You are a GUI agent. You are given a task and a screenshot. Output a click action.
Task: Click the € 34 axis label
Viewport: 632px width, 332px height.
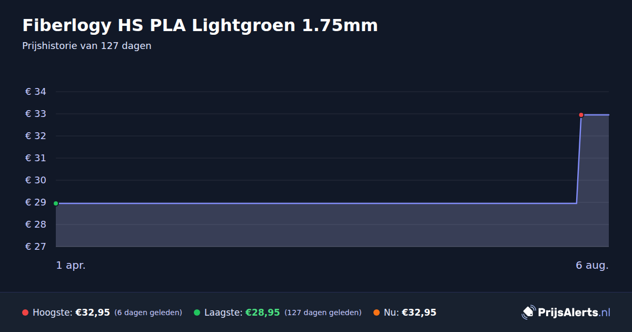pyautogui.click(x=36, y=92)
